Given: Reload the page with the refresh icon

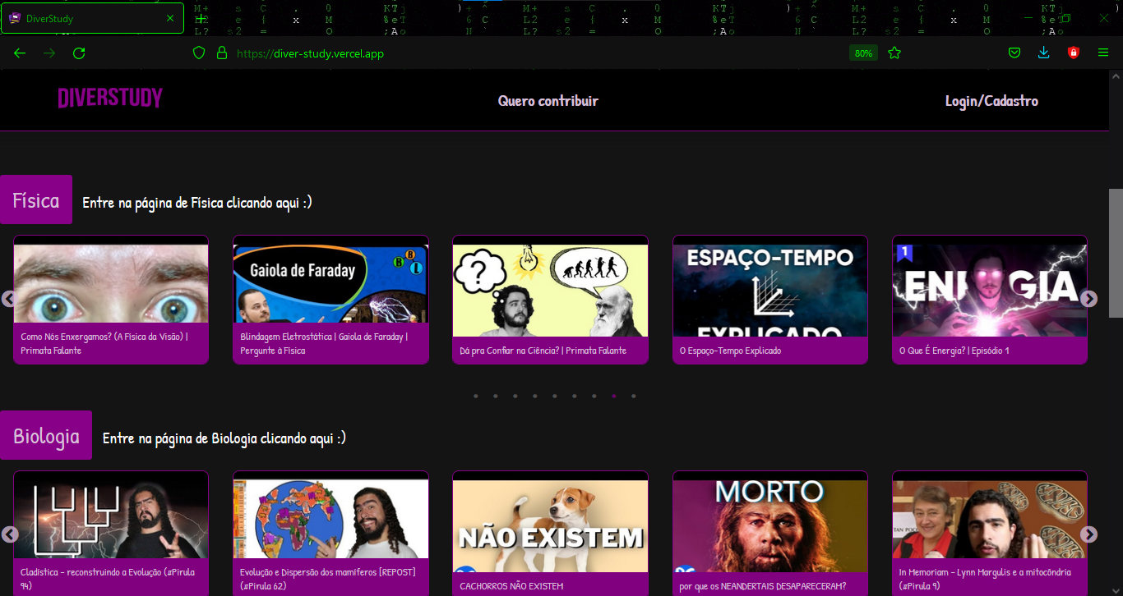Looking at the screenshot, I should pyautogui.click(x=79, y=53).
